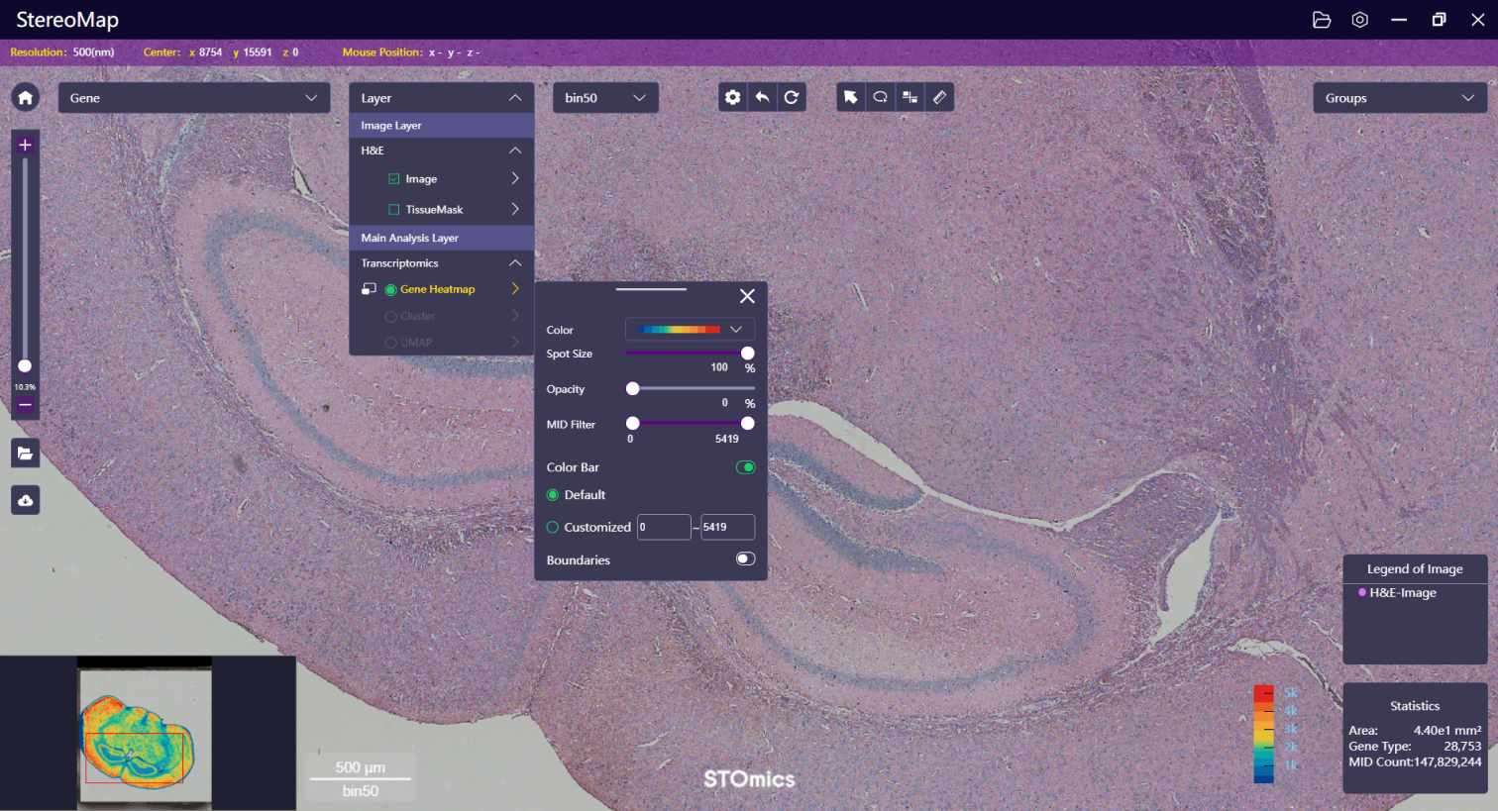This screenshot has height=811, width=1498.
Task: Open the heatmap Color palette selector
Action: tap(690, 330)
